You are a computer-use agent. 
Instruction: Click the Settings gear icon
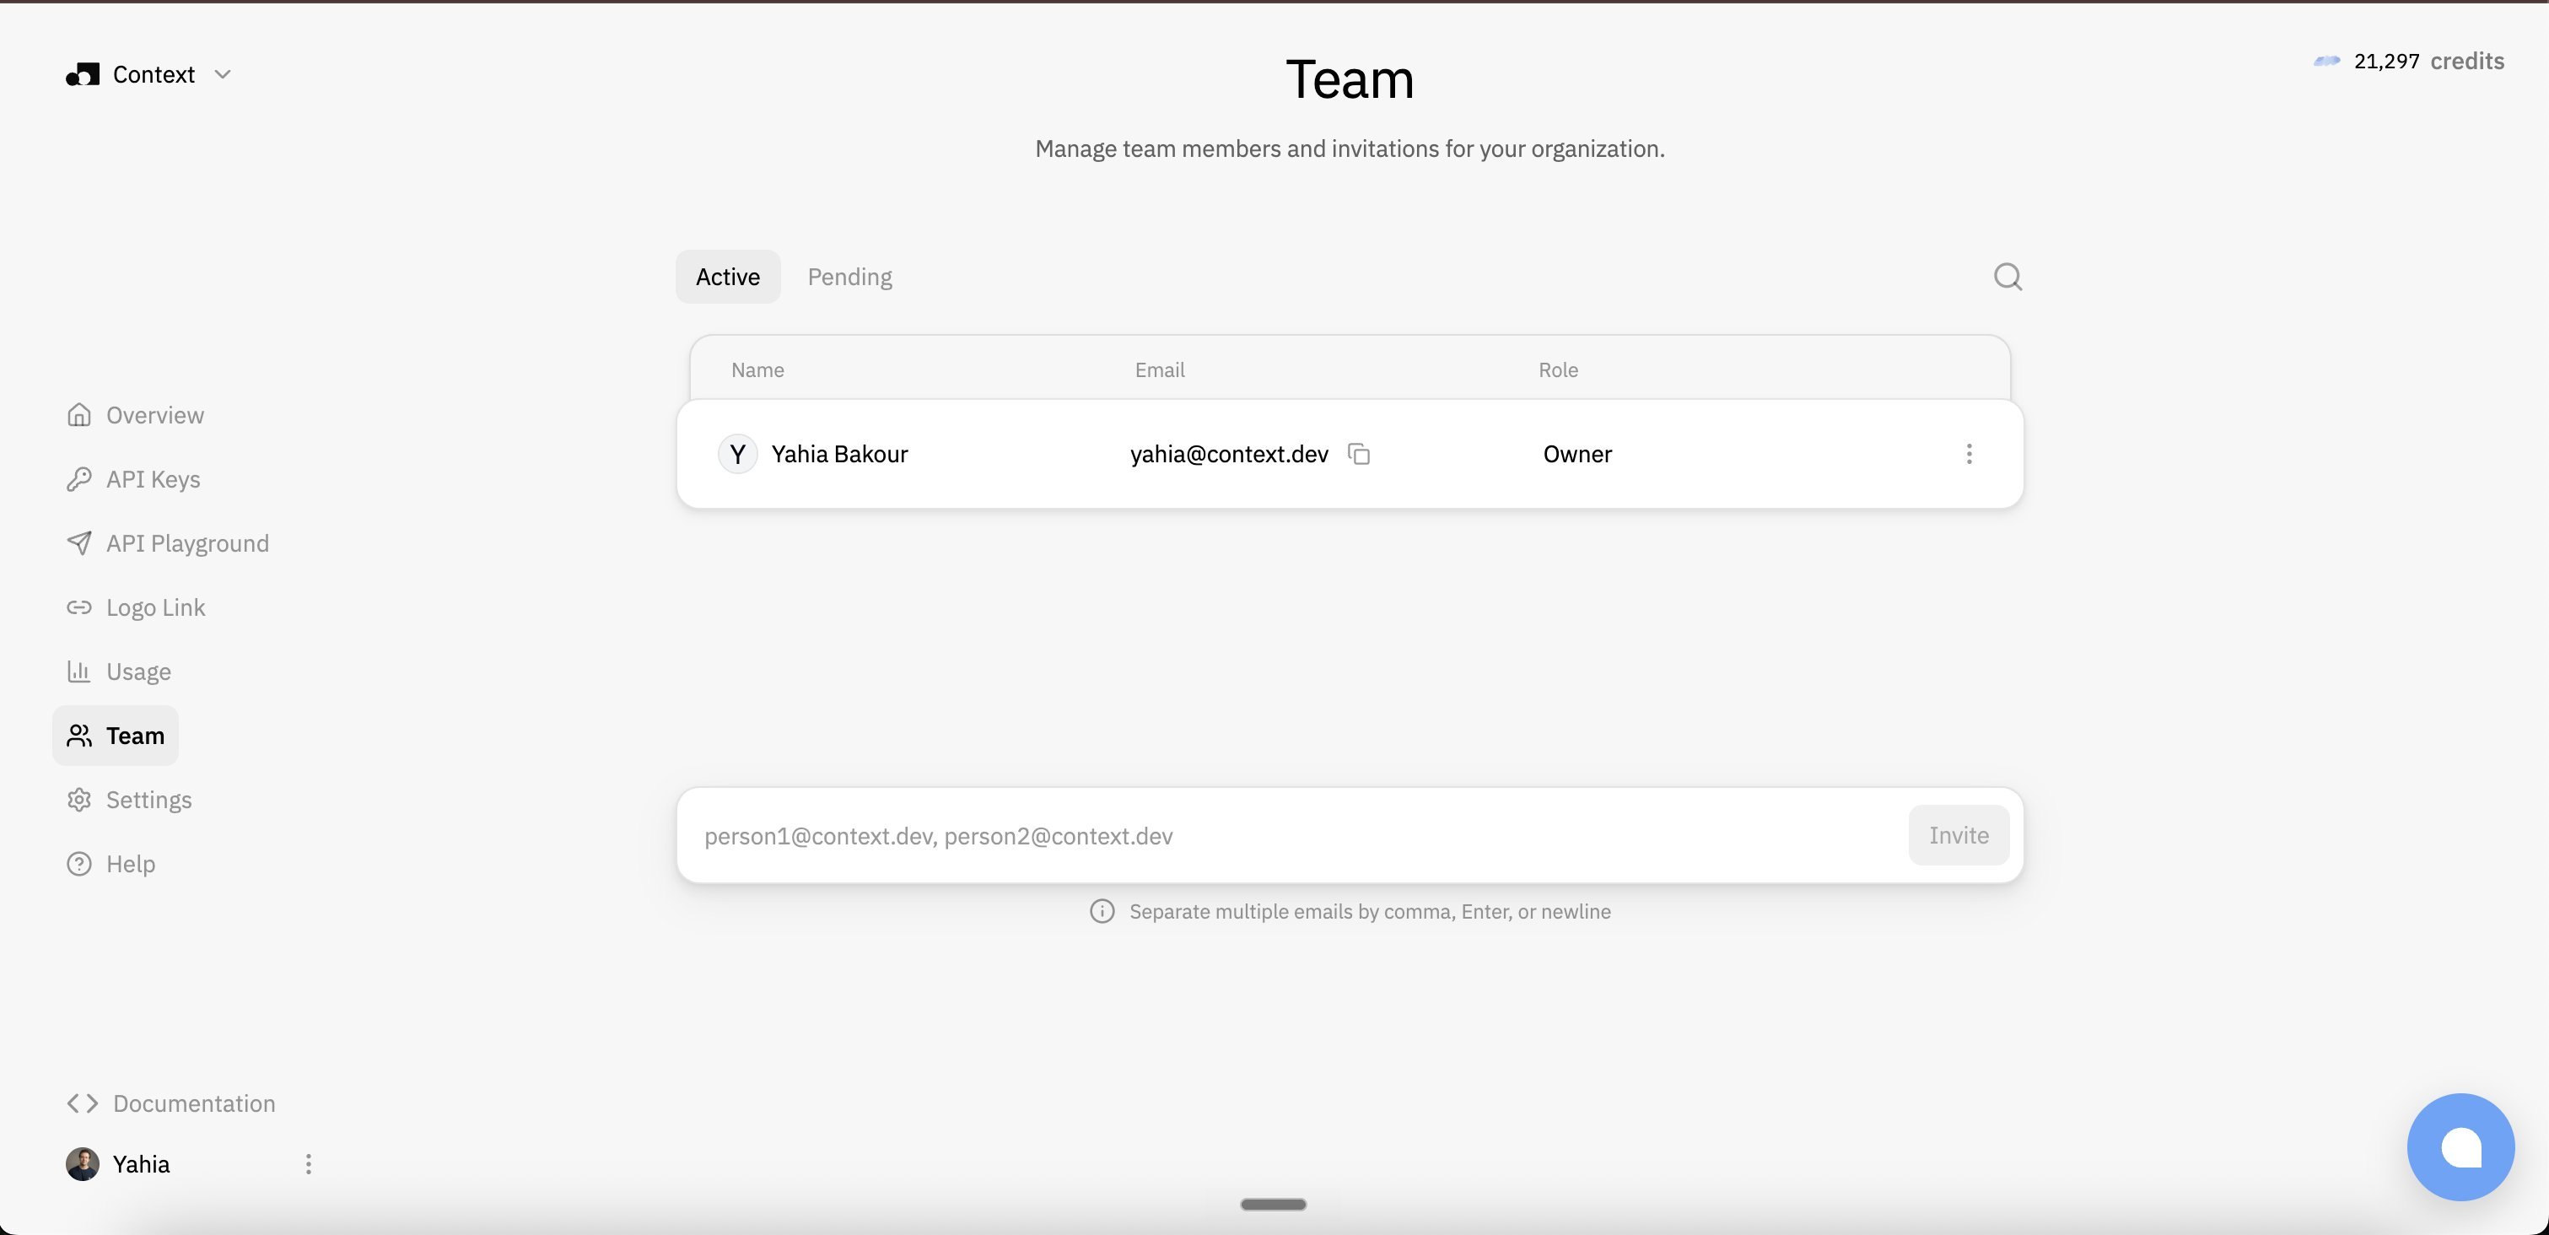[x=79, y=800]
